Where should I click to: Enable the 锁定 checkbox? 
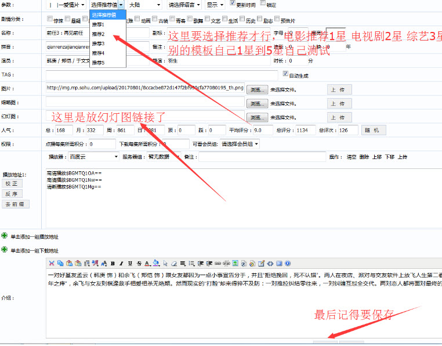point(263,3)
